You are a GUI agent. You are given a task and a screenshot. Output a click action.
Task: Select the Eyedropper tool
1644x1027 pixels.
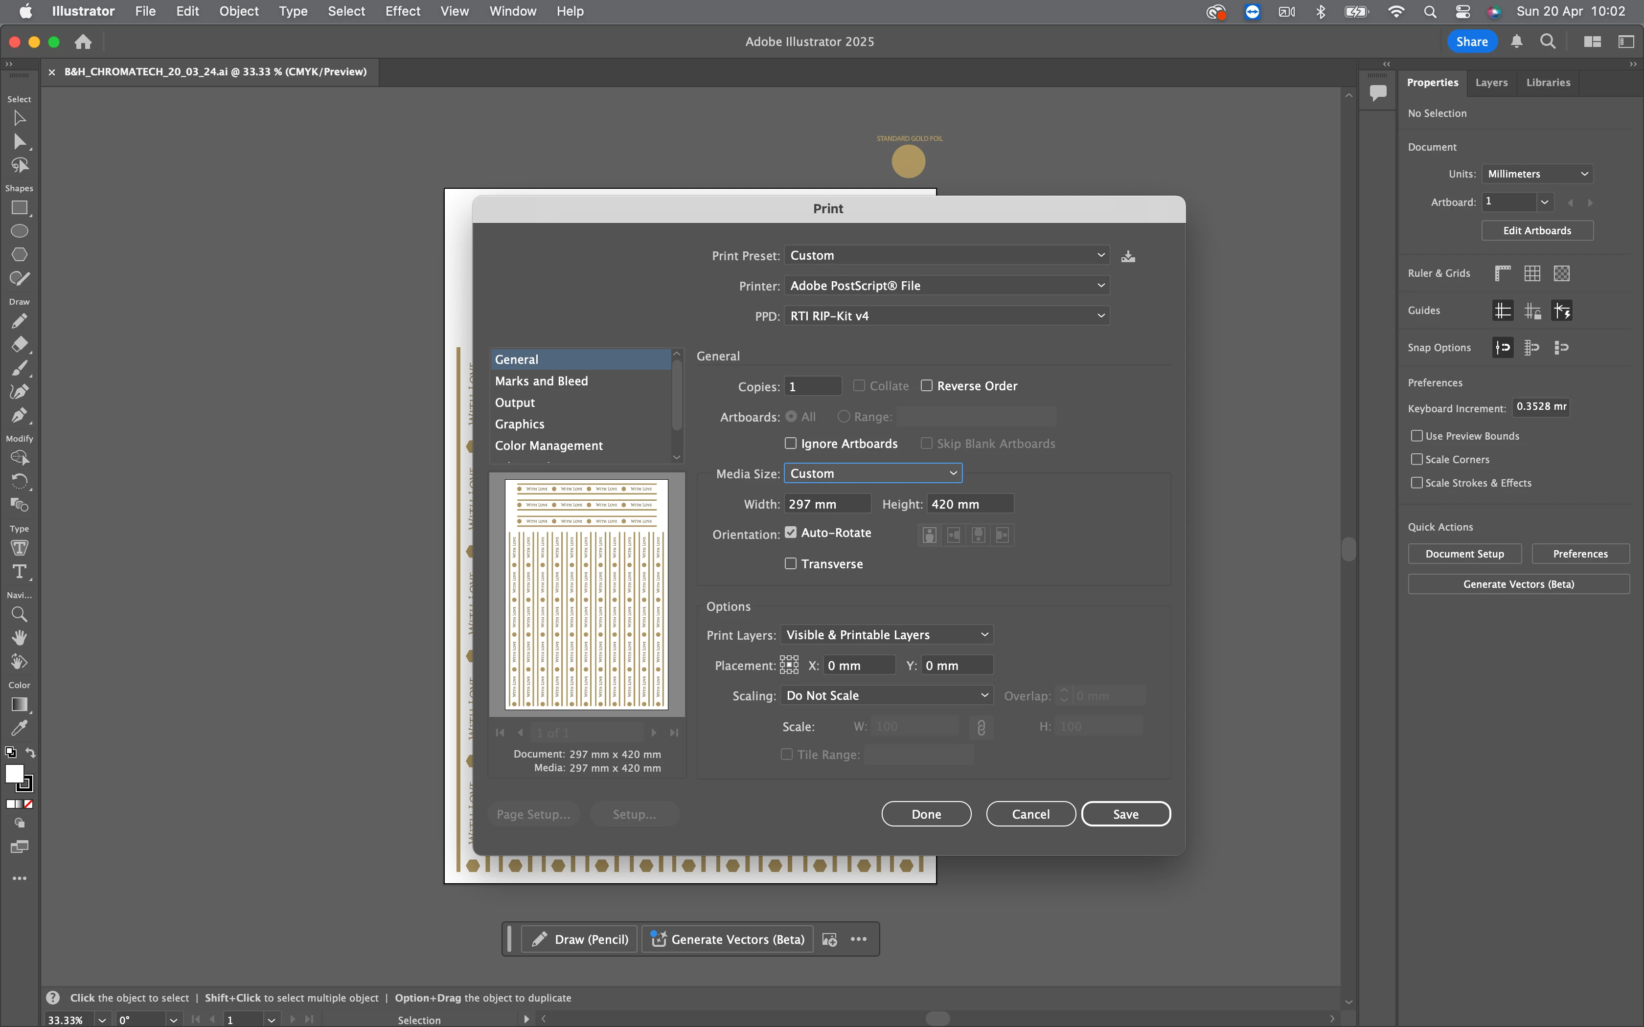(x=19, y=728)
